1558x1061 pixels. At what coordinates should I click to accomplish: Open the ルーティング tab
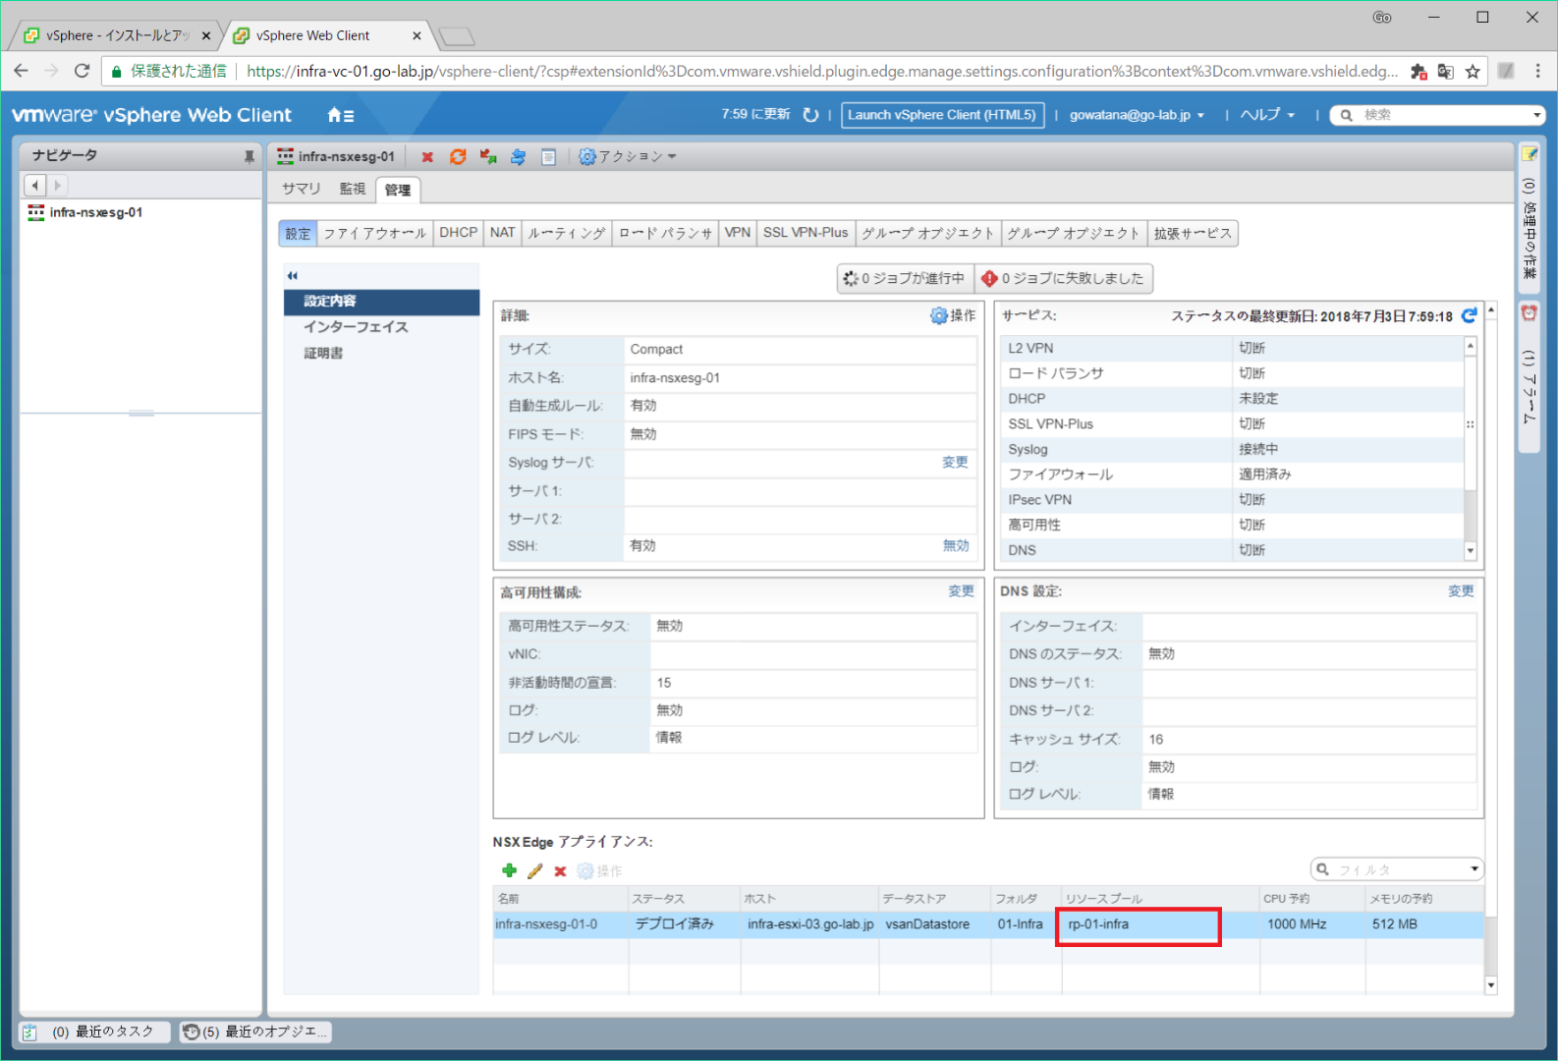(x=567, y=233)
